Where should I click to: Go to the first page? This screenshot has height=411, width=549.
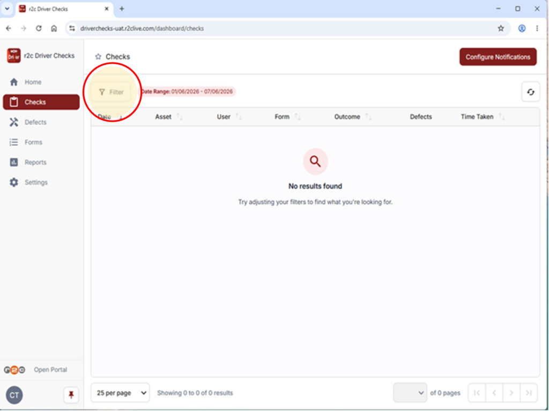pos(477,393)
